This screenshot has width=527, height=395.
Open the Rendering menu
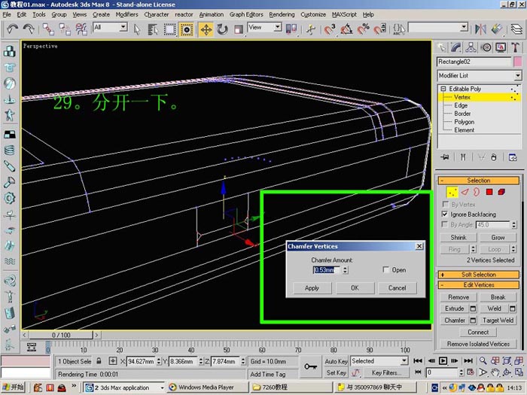[282, 14]
